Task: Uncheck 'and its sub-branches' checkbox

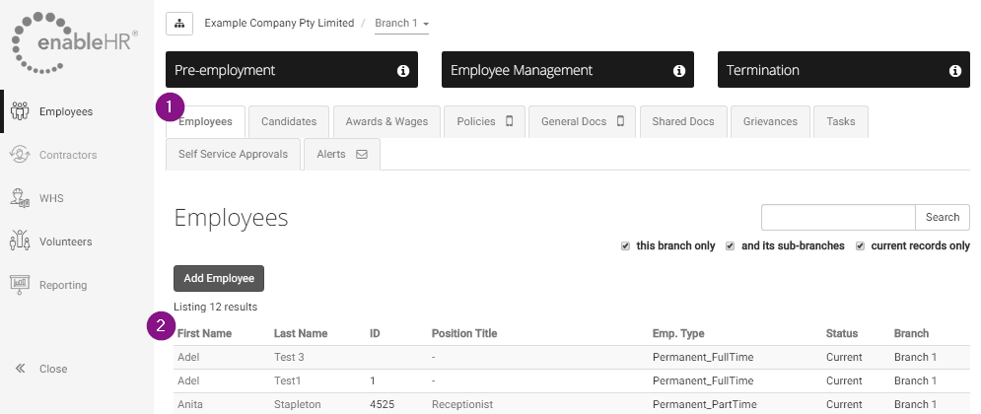Action: point(731,245)
